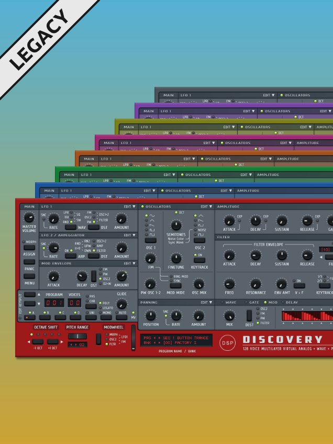Toggle oscillator KEYTRACK on button

coord(199,260)
